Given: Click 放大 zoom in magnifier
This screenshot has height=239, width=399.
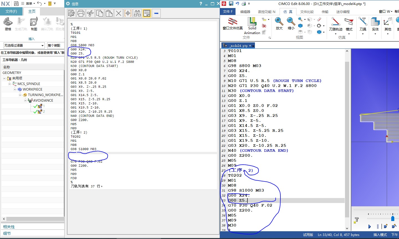Looking at the screenshot, I should (279, 24).
